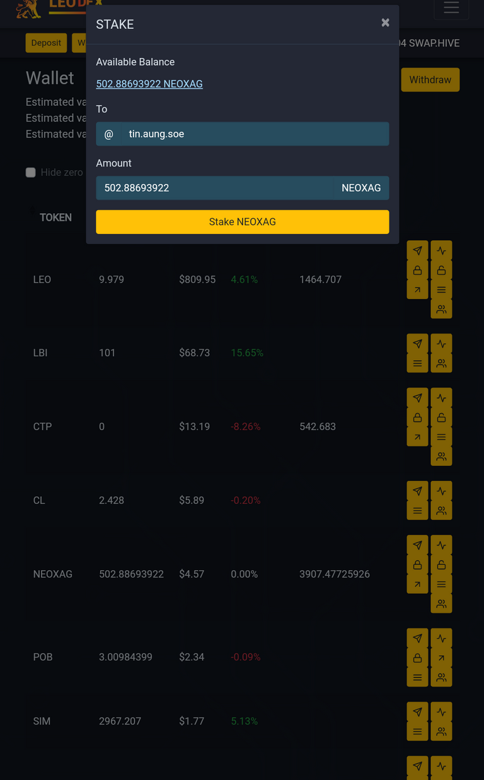Open the holders people icon for LBI
This screenshot has height=780, width=484.
441,363
